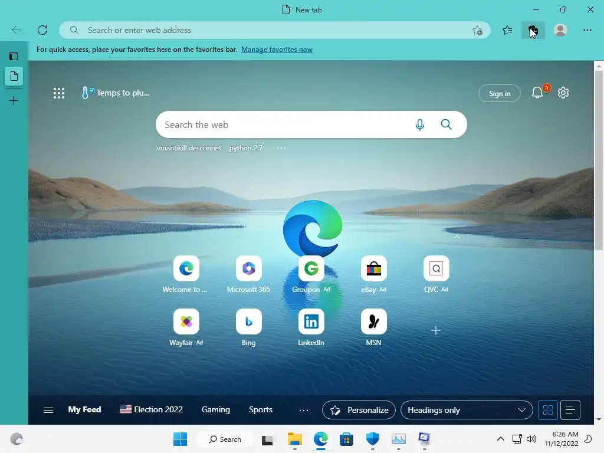The image size is (604, 453).
Task: Select 'vmantikill desconnet' recent search
Action: coord(189,148)
